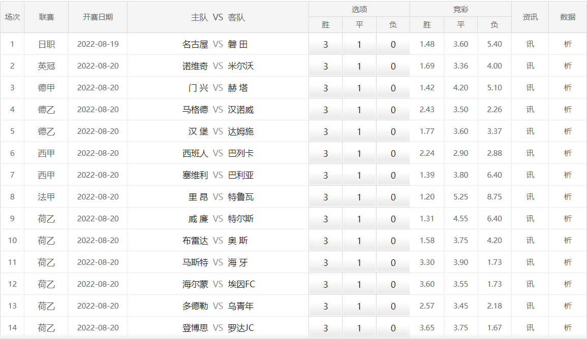Pick draw 1 for 里昂 VS 特鲁瓦
The height and width of the screenshot is (339, 587).
click(x=359, y=196)
